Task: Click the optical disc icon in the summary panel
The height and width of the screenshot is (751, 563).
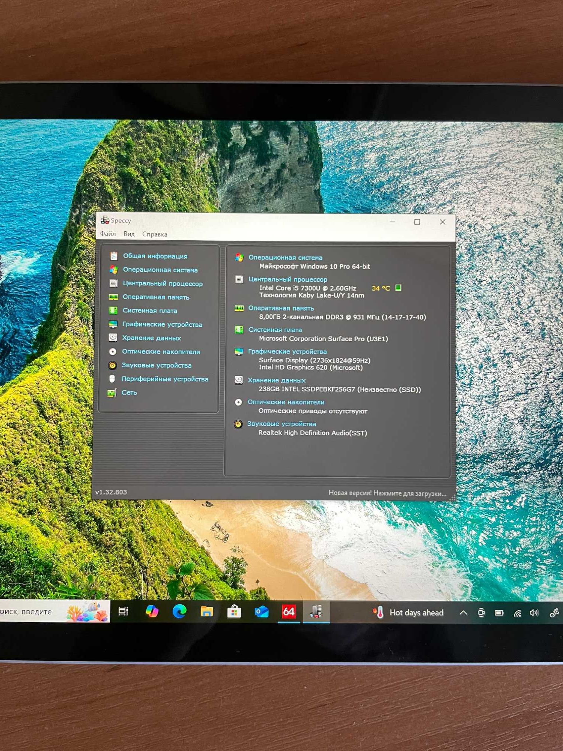Action: [238, 402]
